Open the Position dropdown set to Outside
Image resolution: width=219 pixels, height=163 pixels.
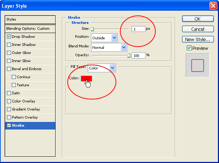point(104,38)
